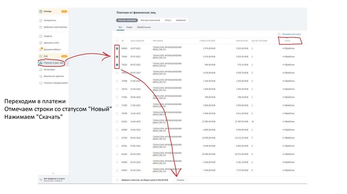Go to Кредиты via sidebar icon
The height and width of the screenshot is (194, 347).
pyautogui.click(x=41, y=36)
